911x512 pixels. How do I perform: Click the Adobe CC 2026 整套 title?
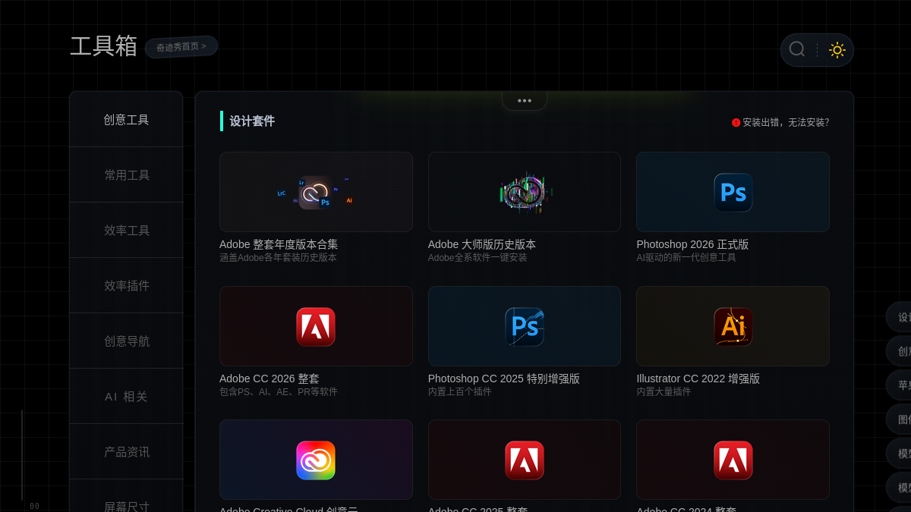pyautogui.click(x=270, y=379)
